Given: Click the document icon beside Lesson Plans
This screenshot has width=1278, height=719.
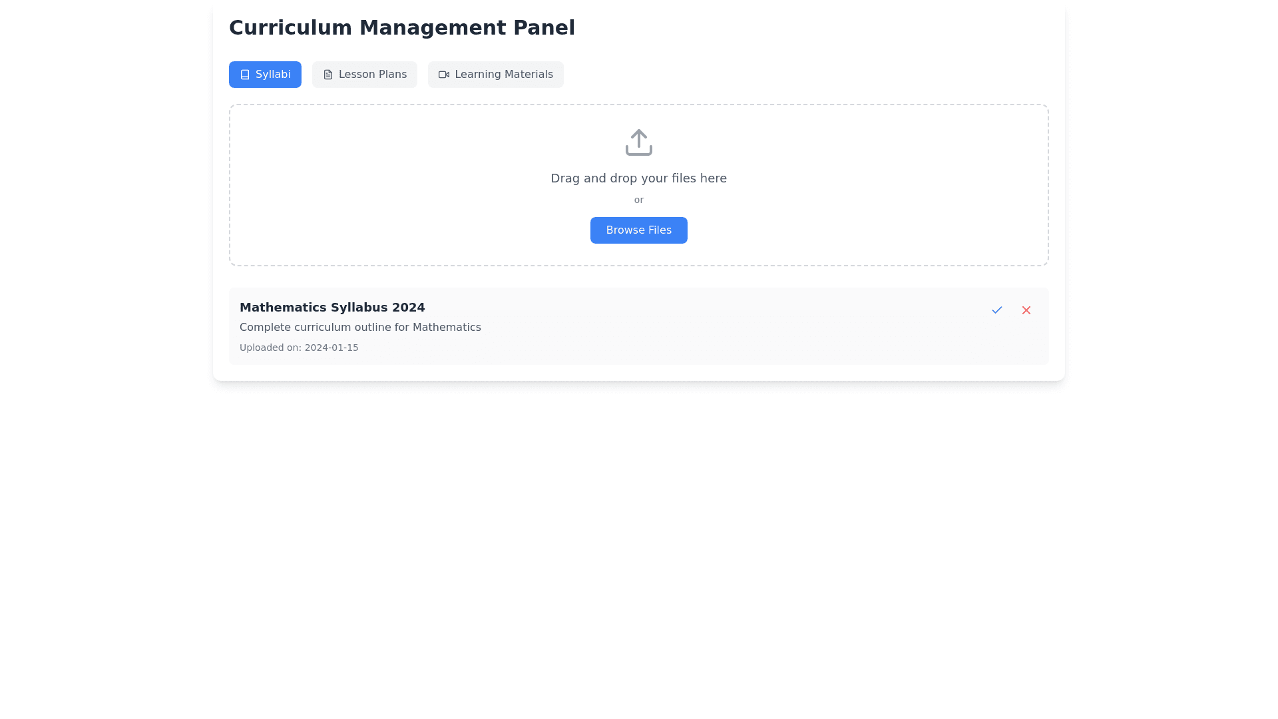Looking at the screenshot, I should pyautogui.click(x=328, y=75).
